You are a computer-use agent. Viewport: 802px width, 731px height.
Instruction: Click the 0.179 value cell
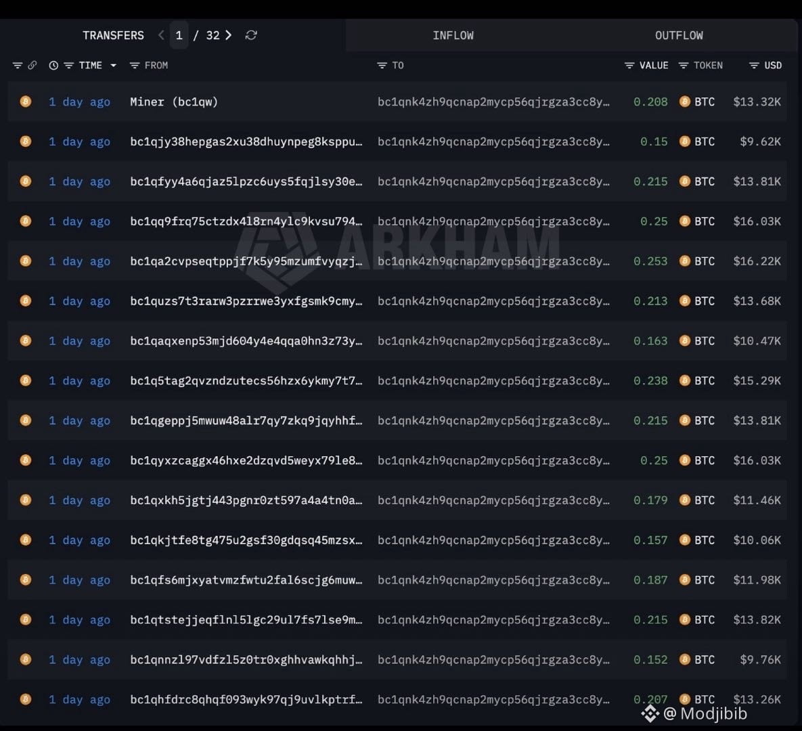(650, 500)
